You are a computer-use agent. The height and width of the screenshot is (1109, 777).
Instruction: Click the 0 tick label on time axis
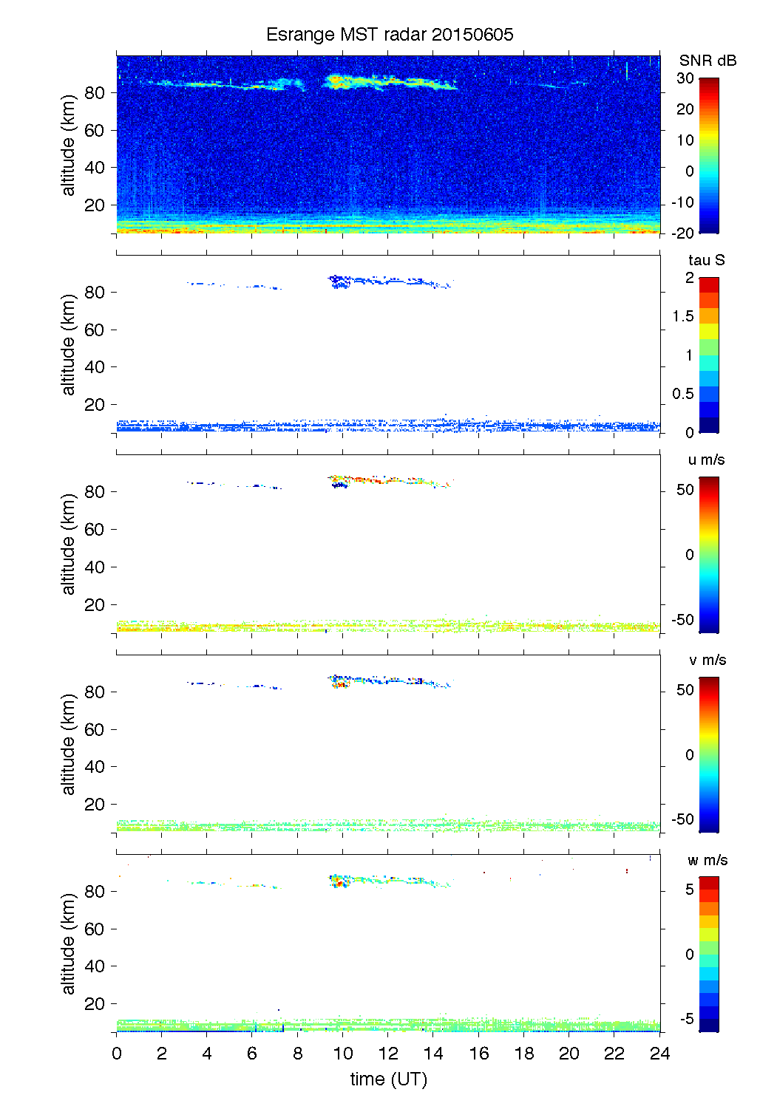(117, 1054)
